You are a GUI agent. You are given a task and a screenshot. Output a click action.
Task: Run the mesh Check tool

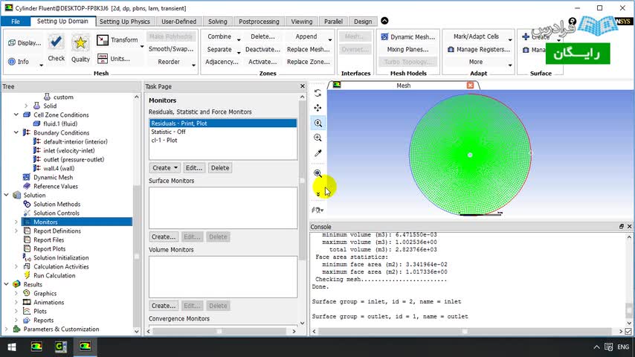pyautogui.click(x=56, y=48)
